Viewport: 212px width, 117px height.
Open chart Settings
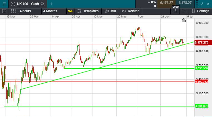(x=203, y=11)
